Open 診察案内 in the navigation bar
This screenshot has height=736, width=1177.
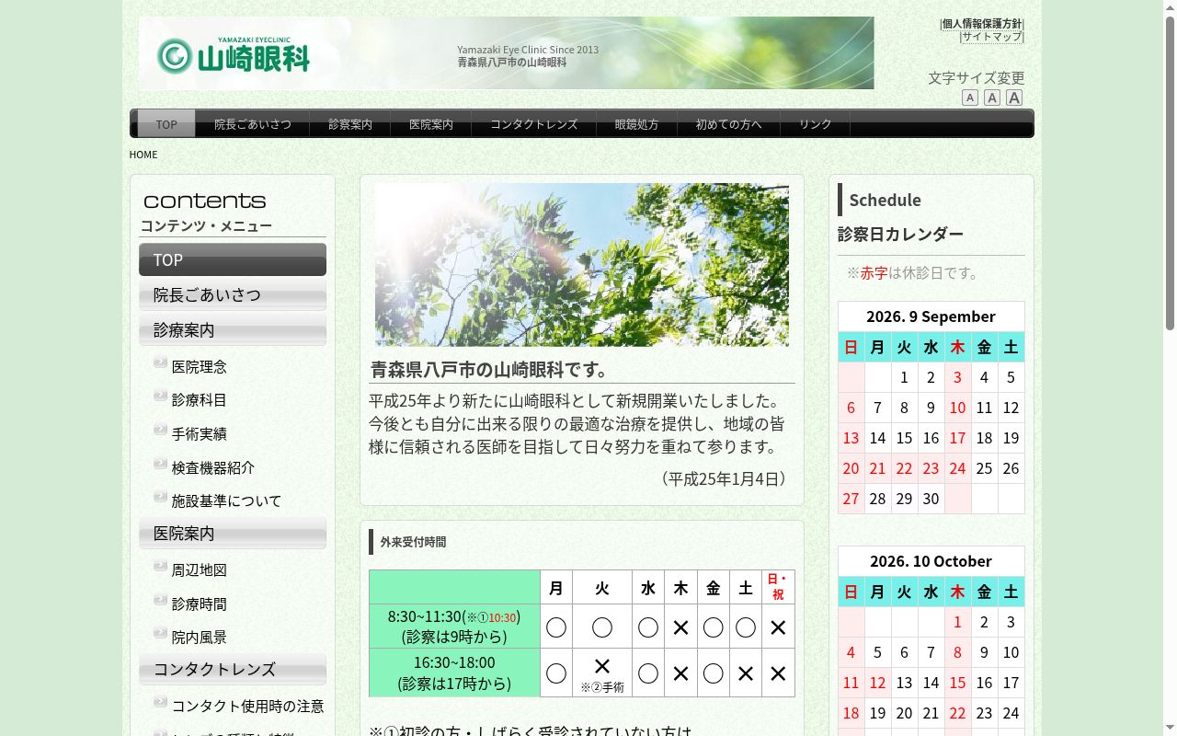tap(350, 124)
